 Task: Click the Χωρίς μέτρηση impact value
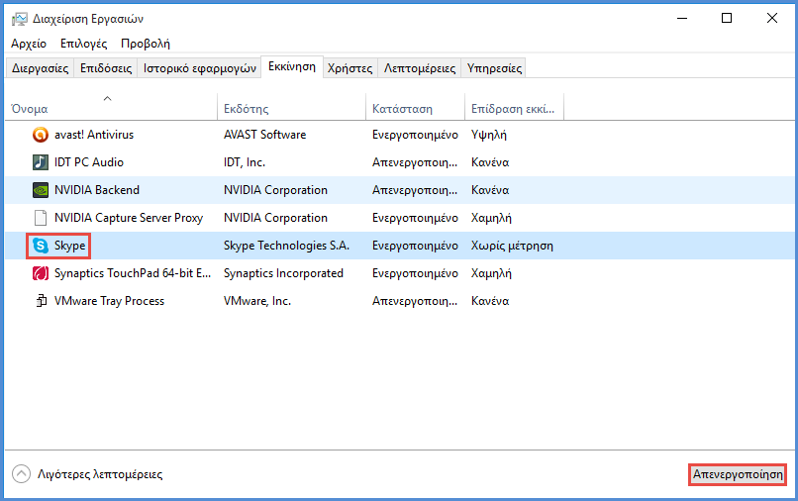click(x=512, y=246)
